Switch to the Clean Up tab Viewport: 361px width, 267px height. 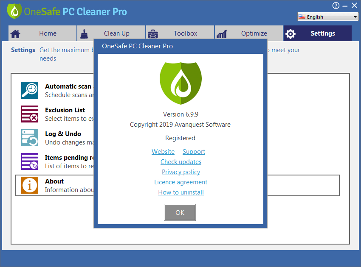111,33
